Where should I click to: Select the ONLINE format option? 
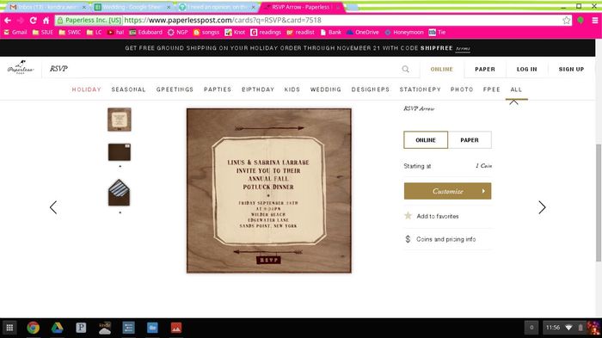click(x=426, y=140)
